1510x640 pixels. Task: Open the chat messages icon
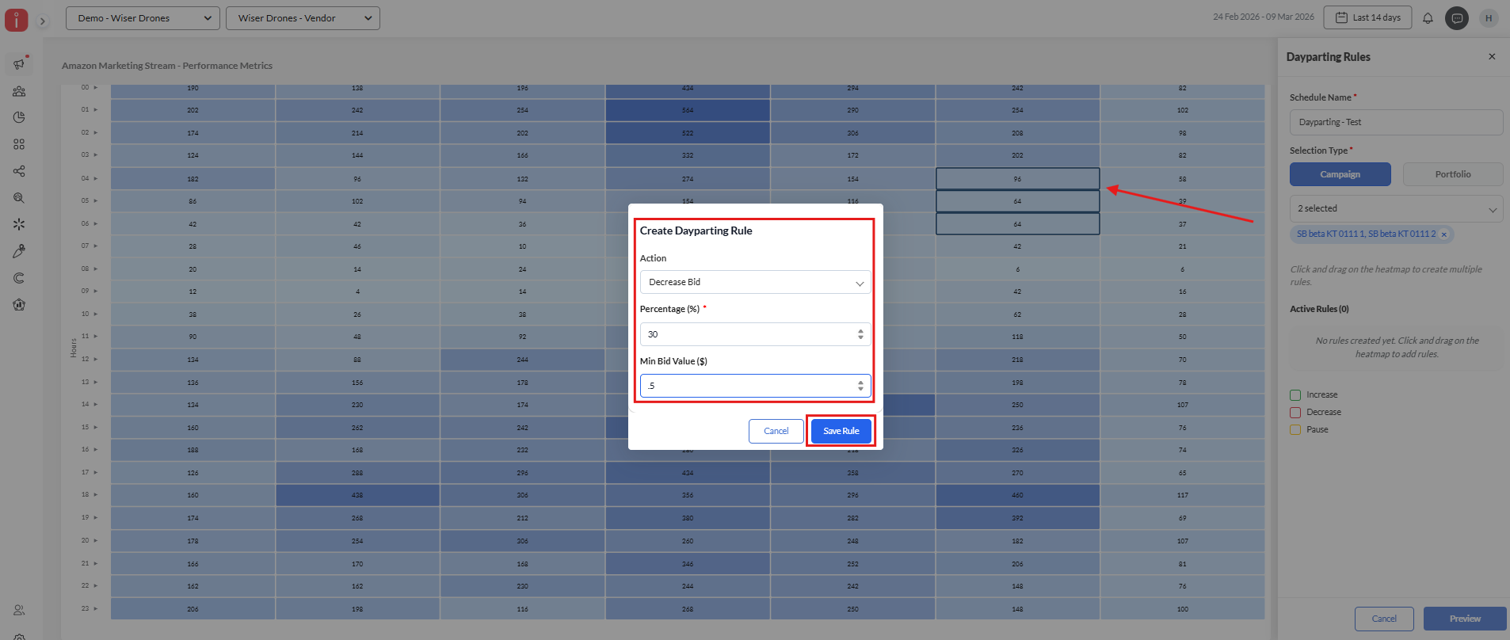click(x=1457, y=18)
